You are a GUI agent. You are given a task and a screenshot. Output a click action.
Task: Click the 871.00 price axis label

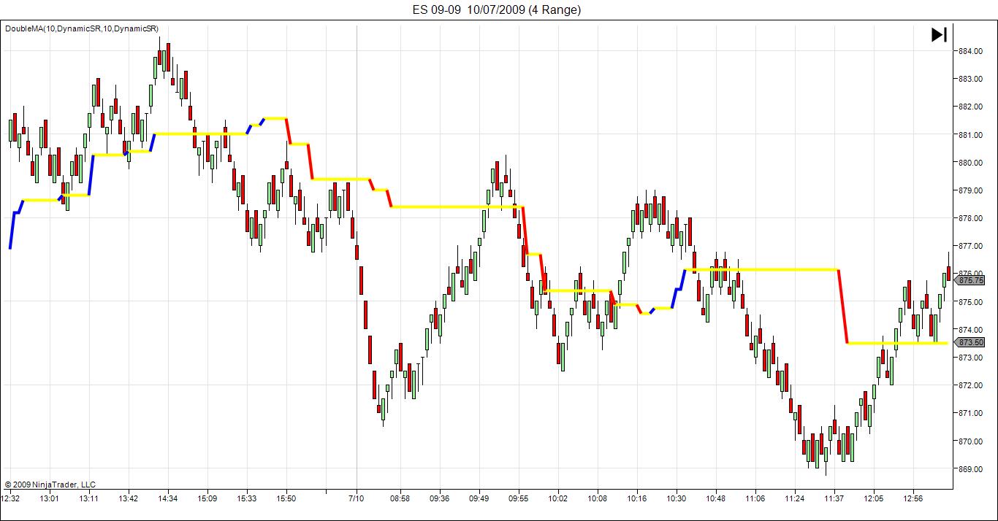click(970, 413)
